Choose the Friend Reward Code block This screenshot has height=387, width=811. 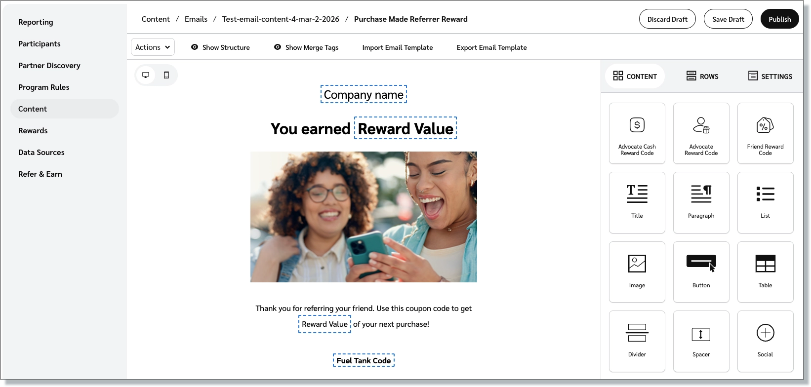[765, 133]
